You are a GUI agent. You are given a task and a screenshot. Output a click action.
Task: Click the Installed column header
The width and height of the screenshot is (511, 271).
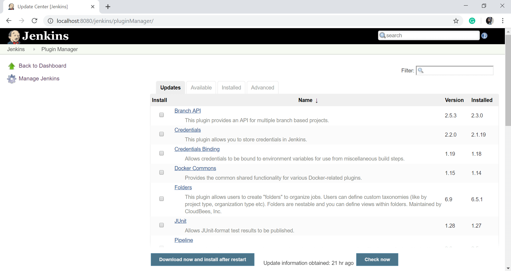click(x=482, y=100)
